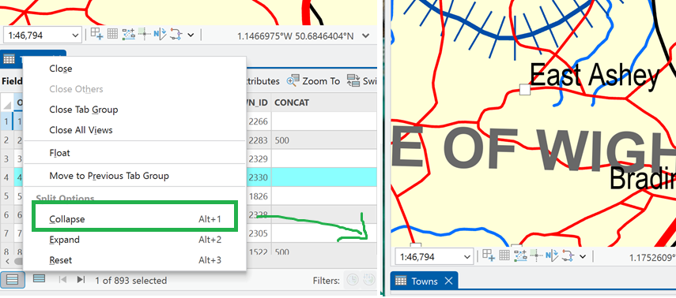Choose Close All Views menu entry
Image resolution: width=676 pixels, height=298 pixels.
coord(81,130)
